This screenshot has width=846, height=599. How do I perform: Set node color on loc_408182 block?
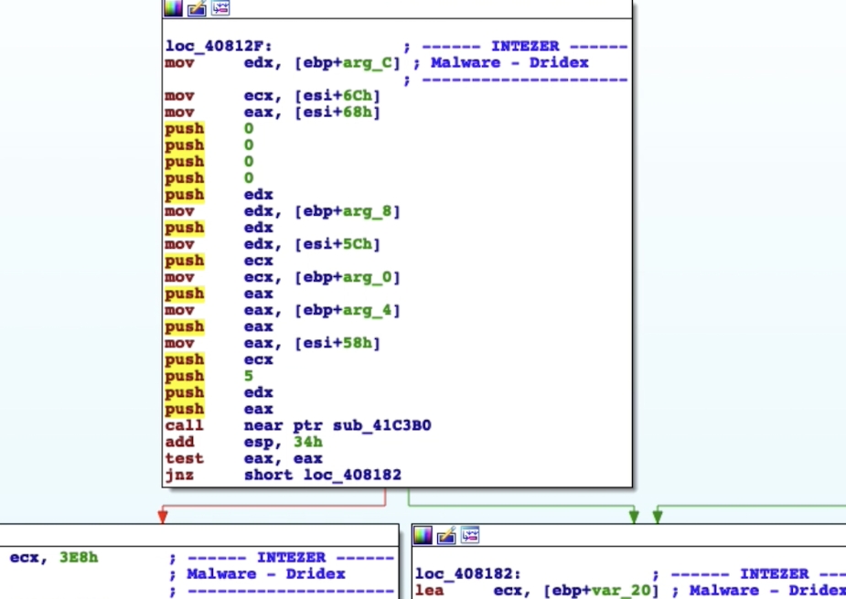(x=423, y=535)
